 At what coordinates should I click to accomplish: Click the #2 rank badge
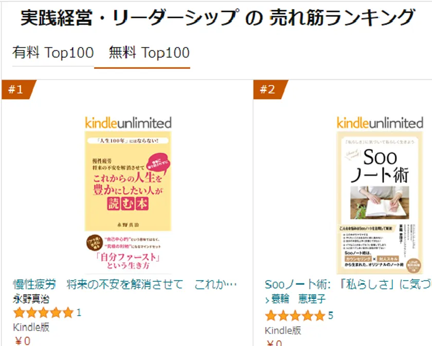(268, 89)
